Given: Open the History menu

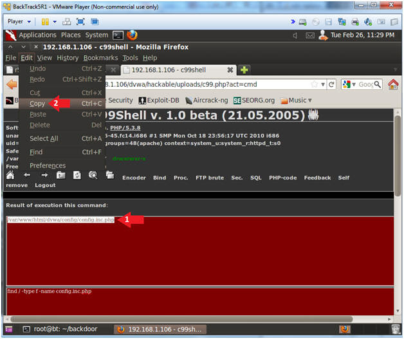Looking at the screenshot, I should coord(68,58).
